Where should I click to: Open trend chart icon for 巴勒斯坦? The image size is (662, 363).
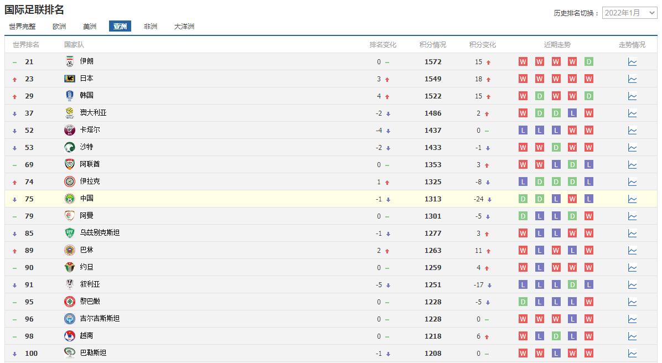(x=632, y=354)
